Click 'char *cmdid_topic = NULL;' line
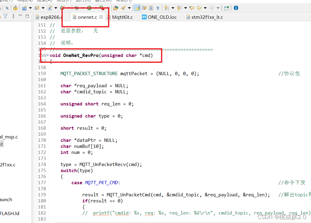 coord(94,92)
